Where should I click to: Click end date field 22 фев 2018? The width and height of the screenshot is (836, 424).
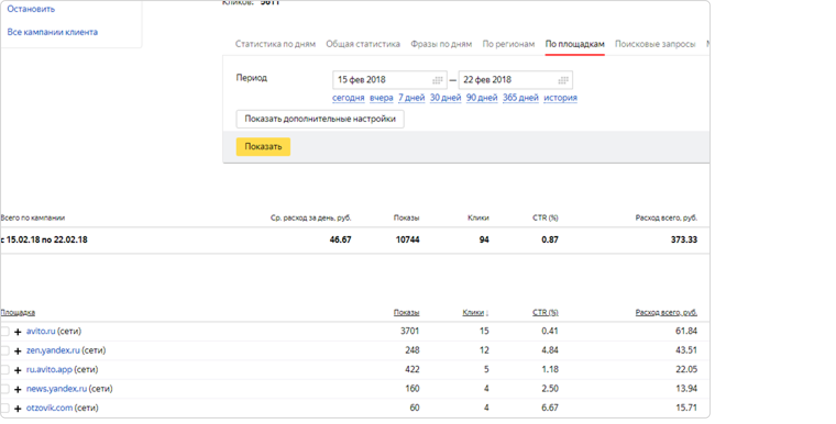click(x=515, y=80)
